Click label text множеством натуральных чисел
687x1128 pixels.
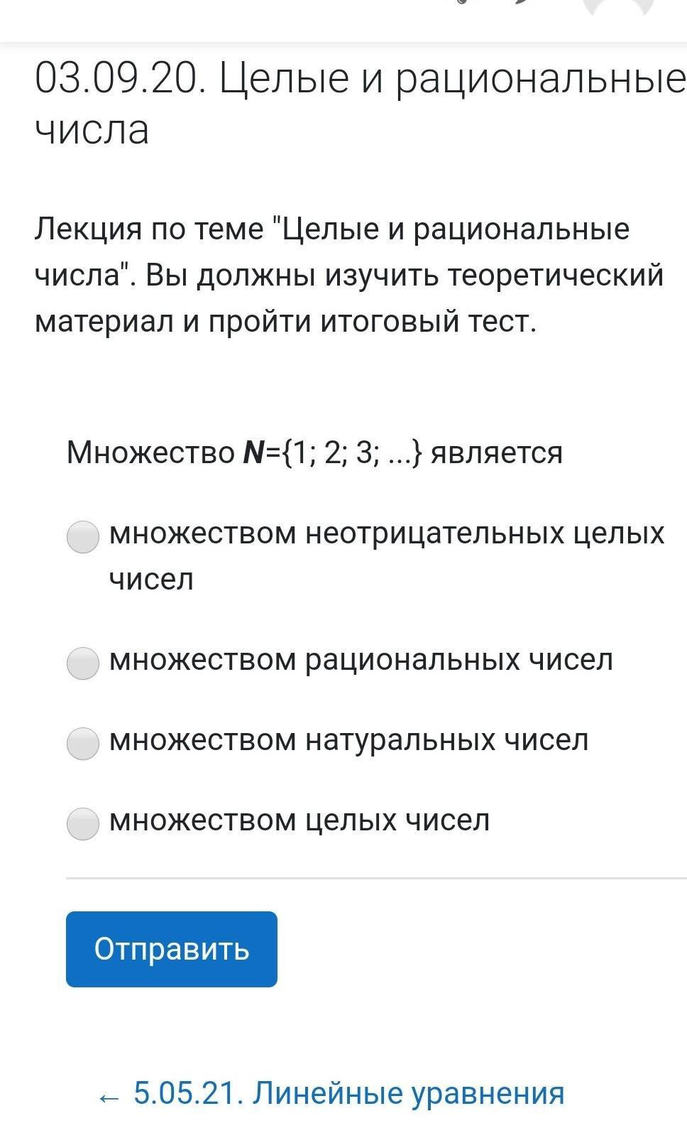[348, 740]
